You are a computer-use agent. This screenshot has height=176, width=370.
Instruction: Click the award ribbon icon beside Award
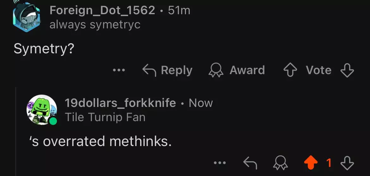point(216,70)
